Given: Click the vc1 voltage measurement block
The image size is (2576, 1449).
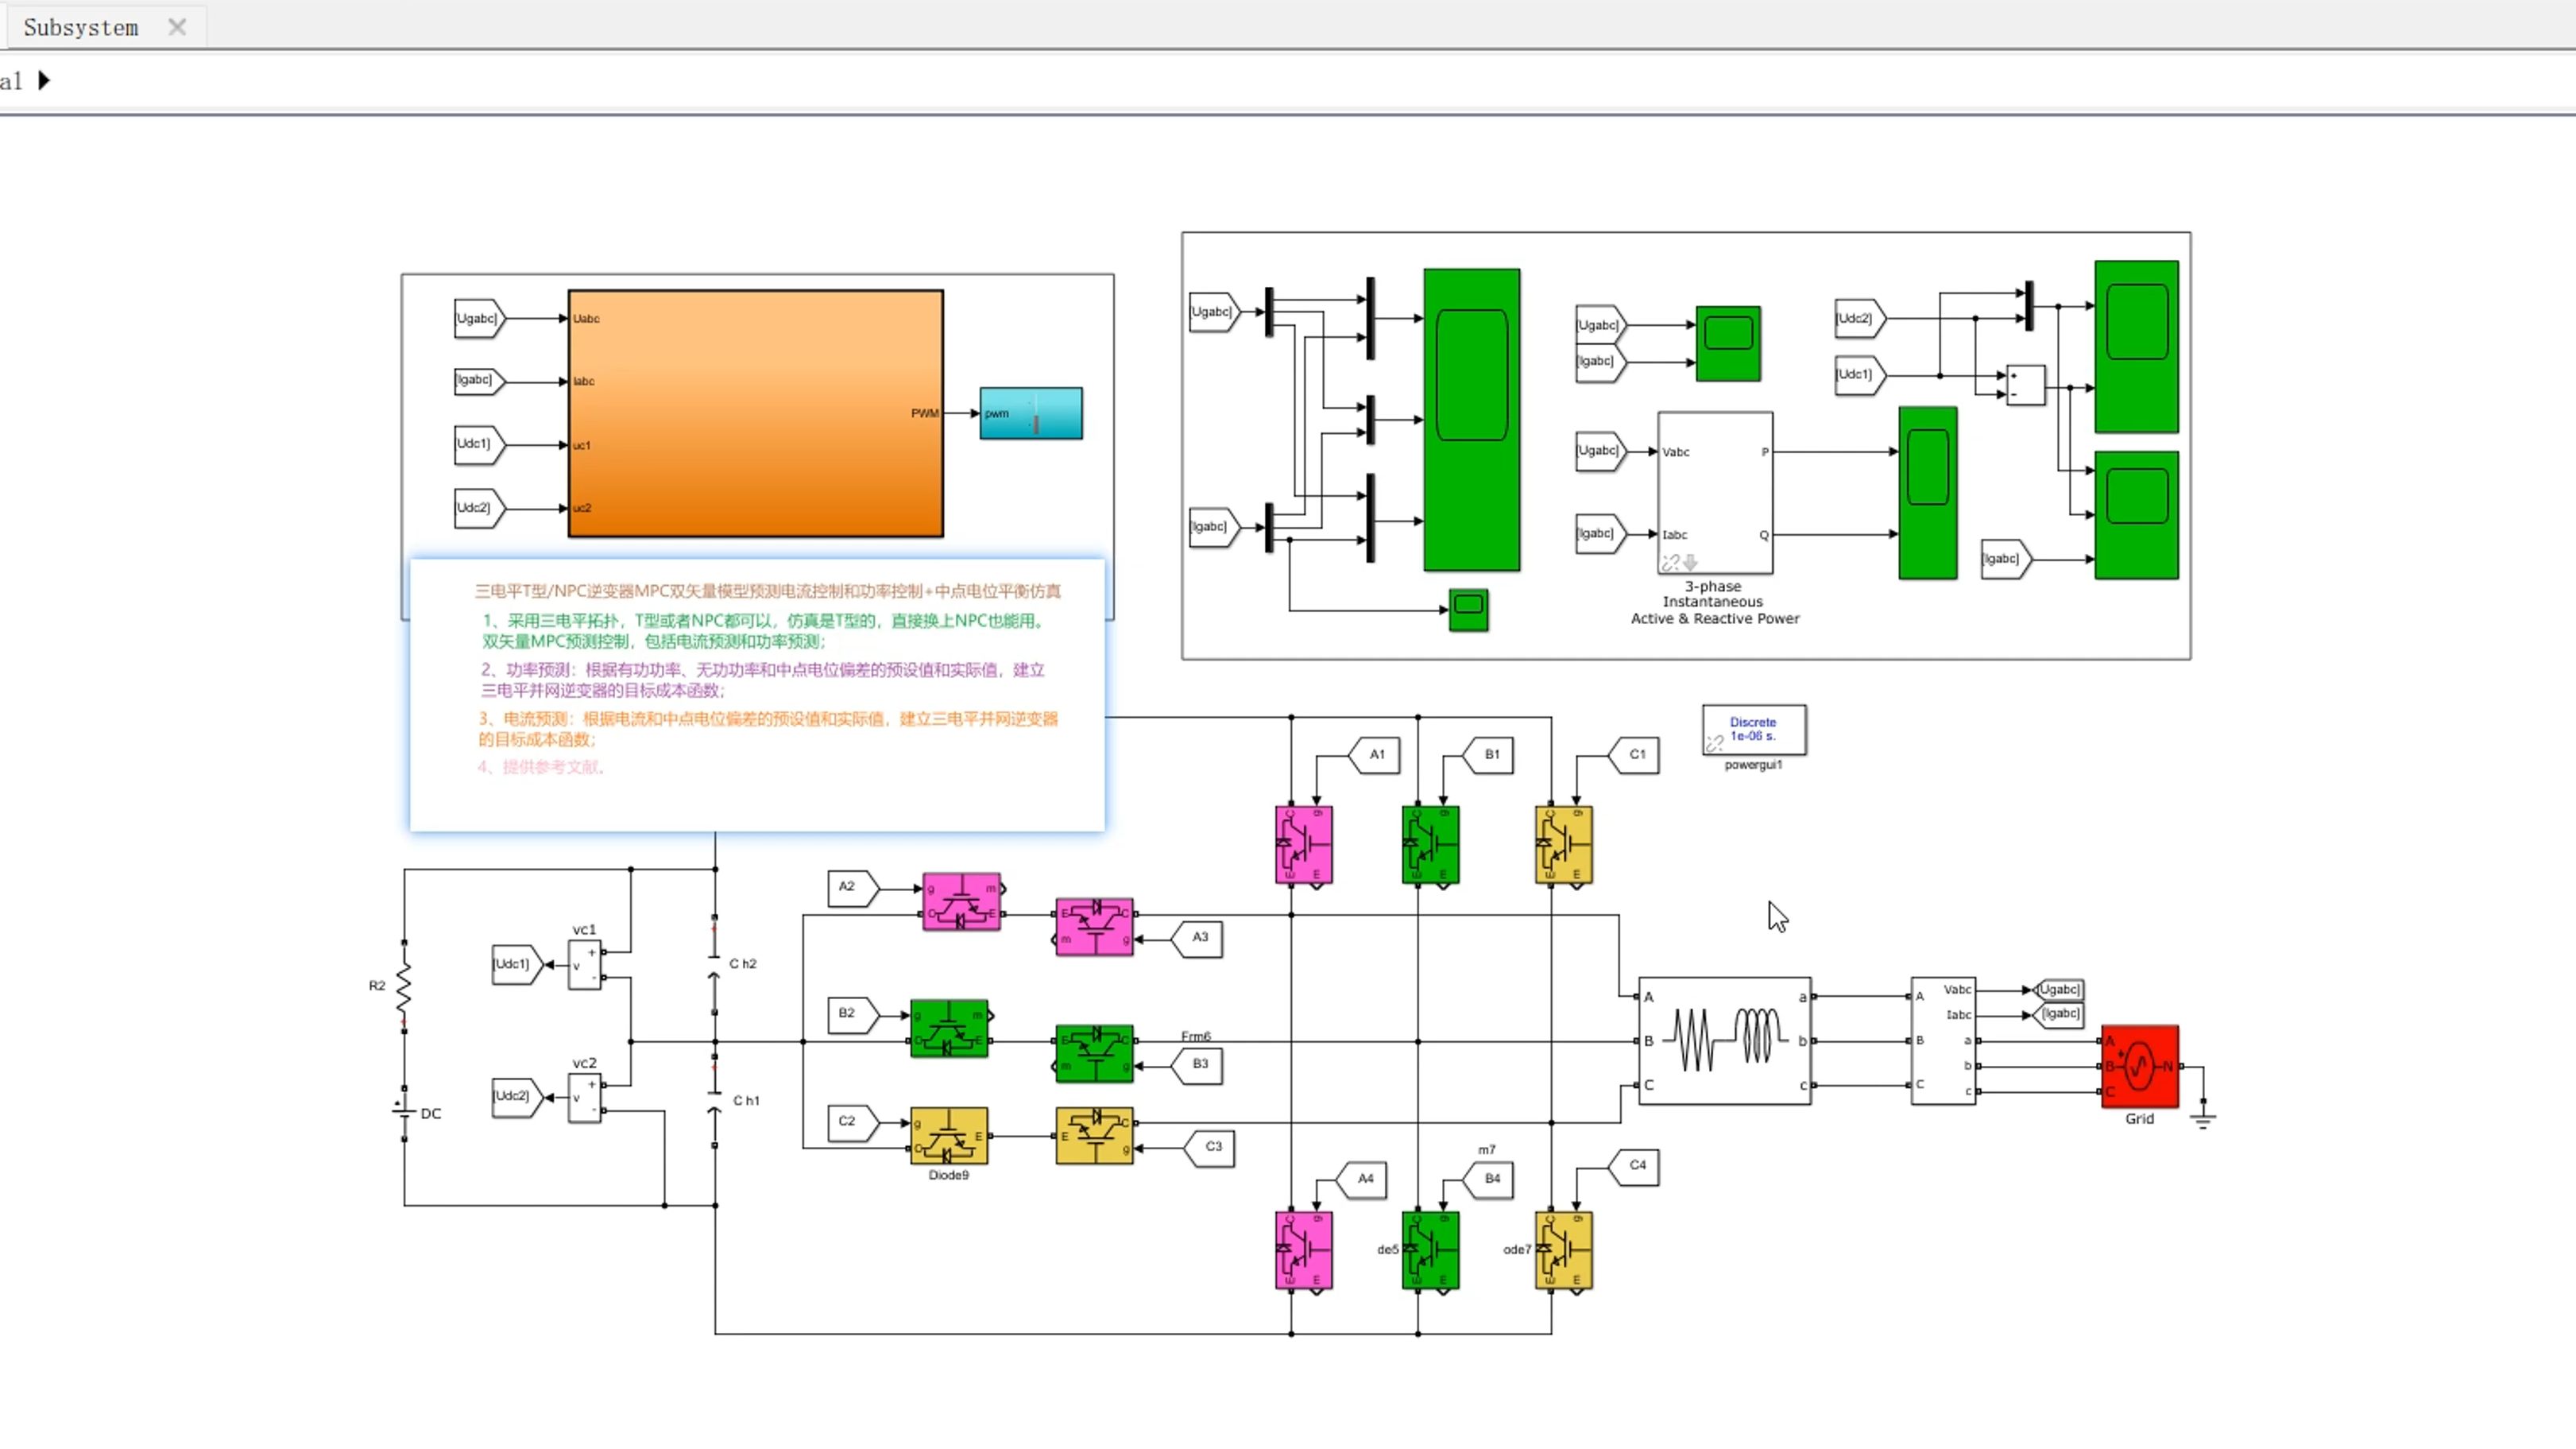Looking at the screenshot, I should click(585, 965).
